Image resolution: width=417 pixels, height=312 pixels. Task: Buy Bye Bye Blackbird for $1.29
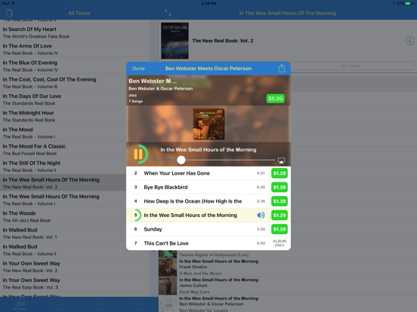pos(280,188)
